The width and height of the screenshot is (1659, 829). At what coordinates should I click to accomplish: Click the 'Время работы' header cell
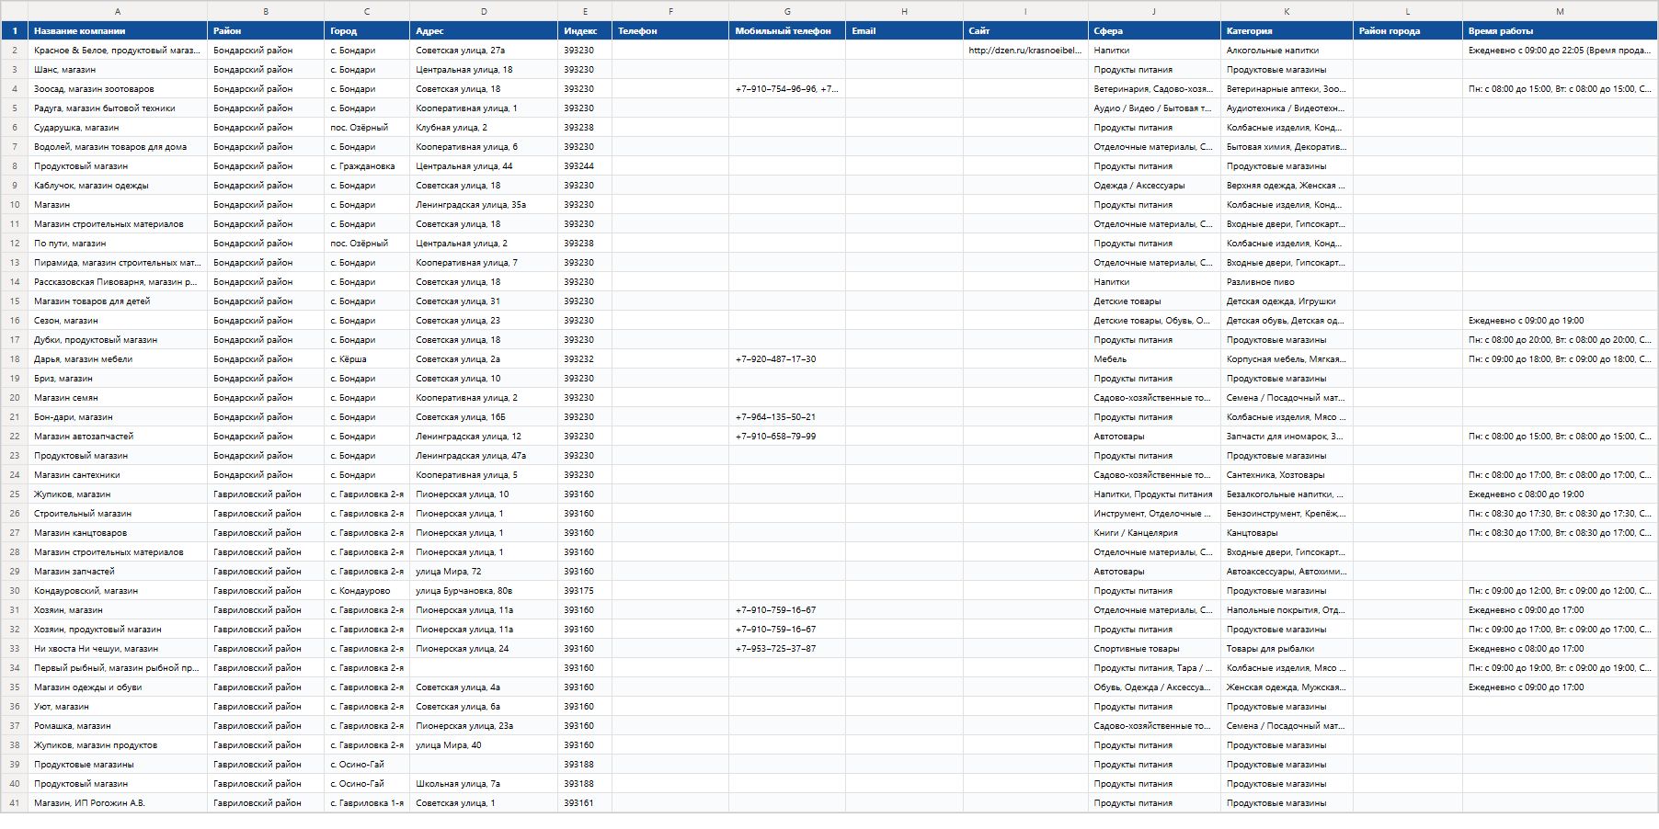pyautogui.click(x=1561, y=30)
